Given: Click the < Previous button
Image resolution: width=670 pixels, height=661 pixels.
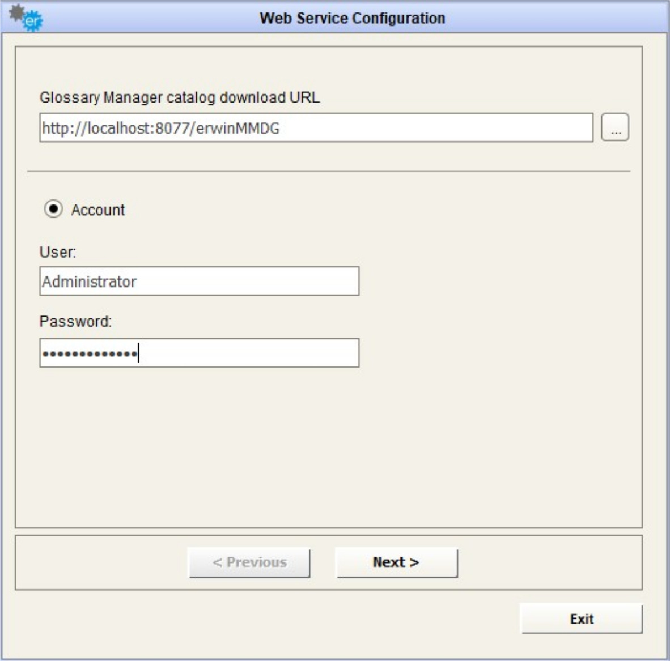Looking at the screenshot, I should 249,562.
